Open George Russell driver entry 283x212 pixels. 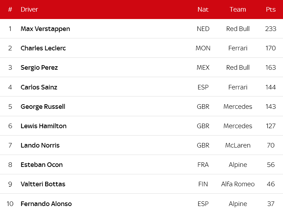43,107
